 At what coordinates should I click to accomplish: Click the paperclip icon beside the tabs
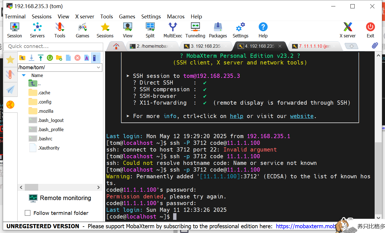click(375, 46)
